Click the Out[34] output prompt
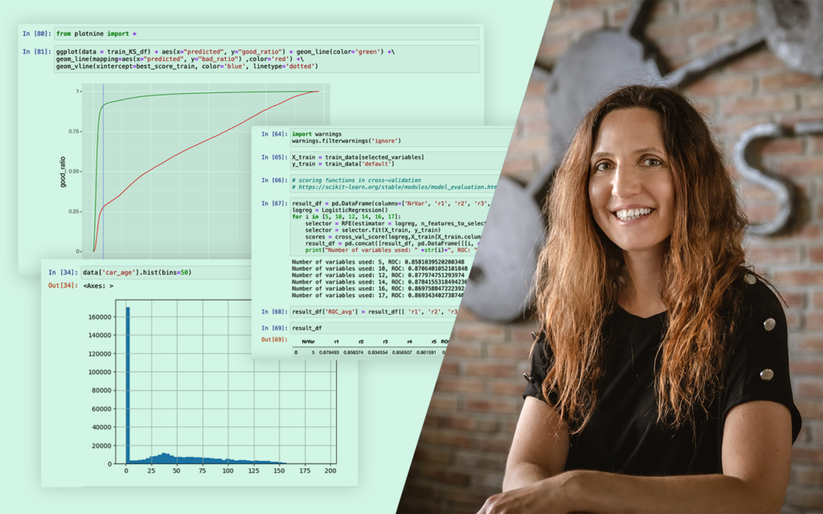The image size is (823, 514). [x=60, y=285]
